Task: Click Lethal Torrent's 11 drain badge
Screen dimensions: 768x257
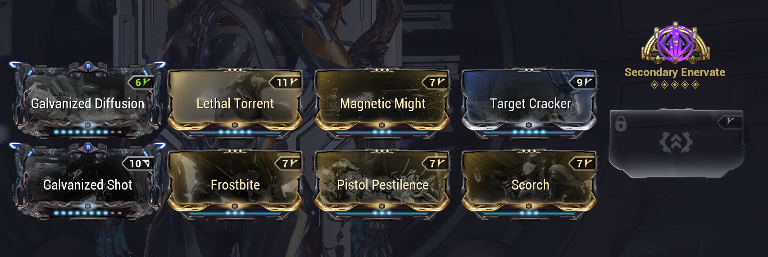Action: click(x=285, y=82)
